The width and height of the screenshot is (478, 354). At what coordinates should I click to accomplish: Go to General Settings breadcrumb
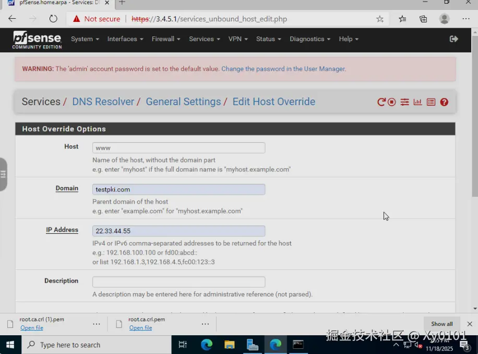click(183, 102)
